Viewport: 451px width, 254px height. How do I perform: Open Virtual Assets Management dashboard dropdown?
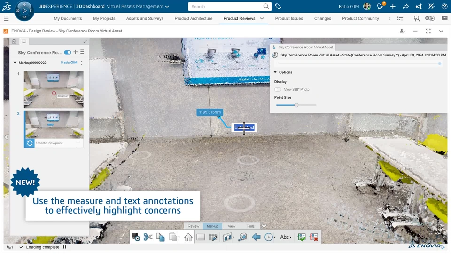pos(167,6)
